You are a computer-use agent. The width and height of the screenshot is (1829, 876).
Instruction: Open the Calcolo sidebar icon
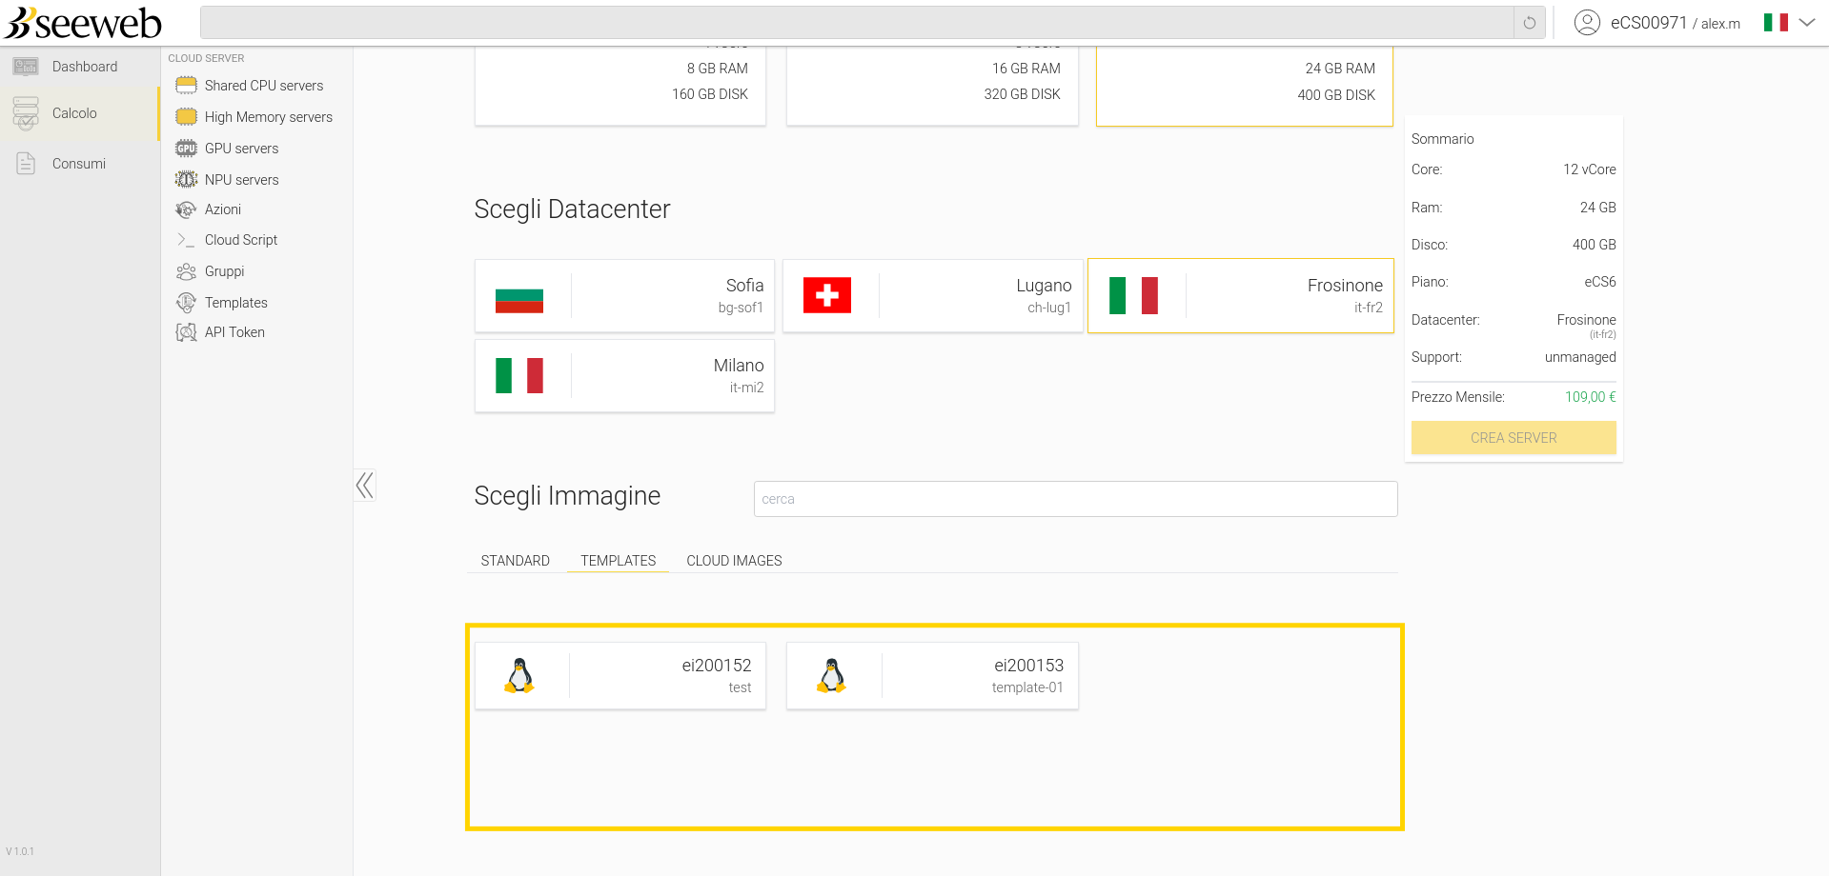[26, 113]
